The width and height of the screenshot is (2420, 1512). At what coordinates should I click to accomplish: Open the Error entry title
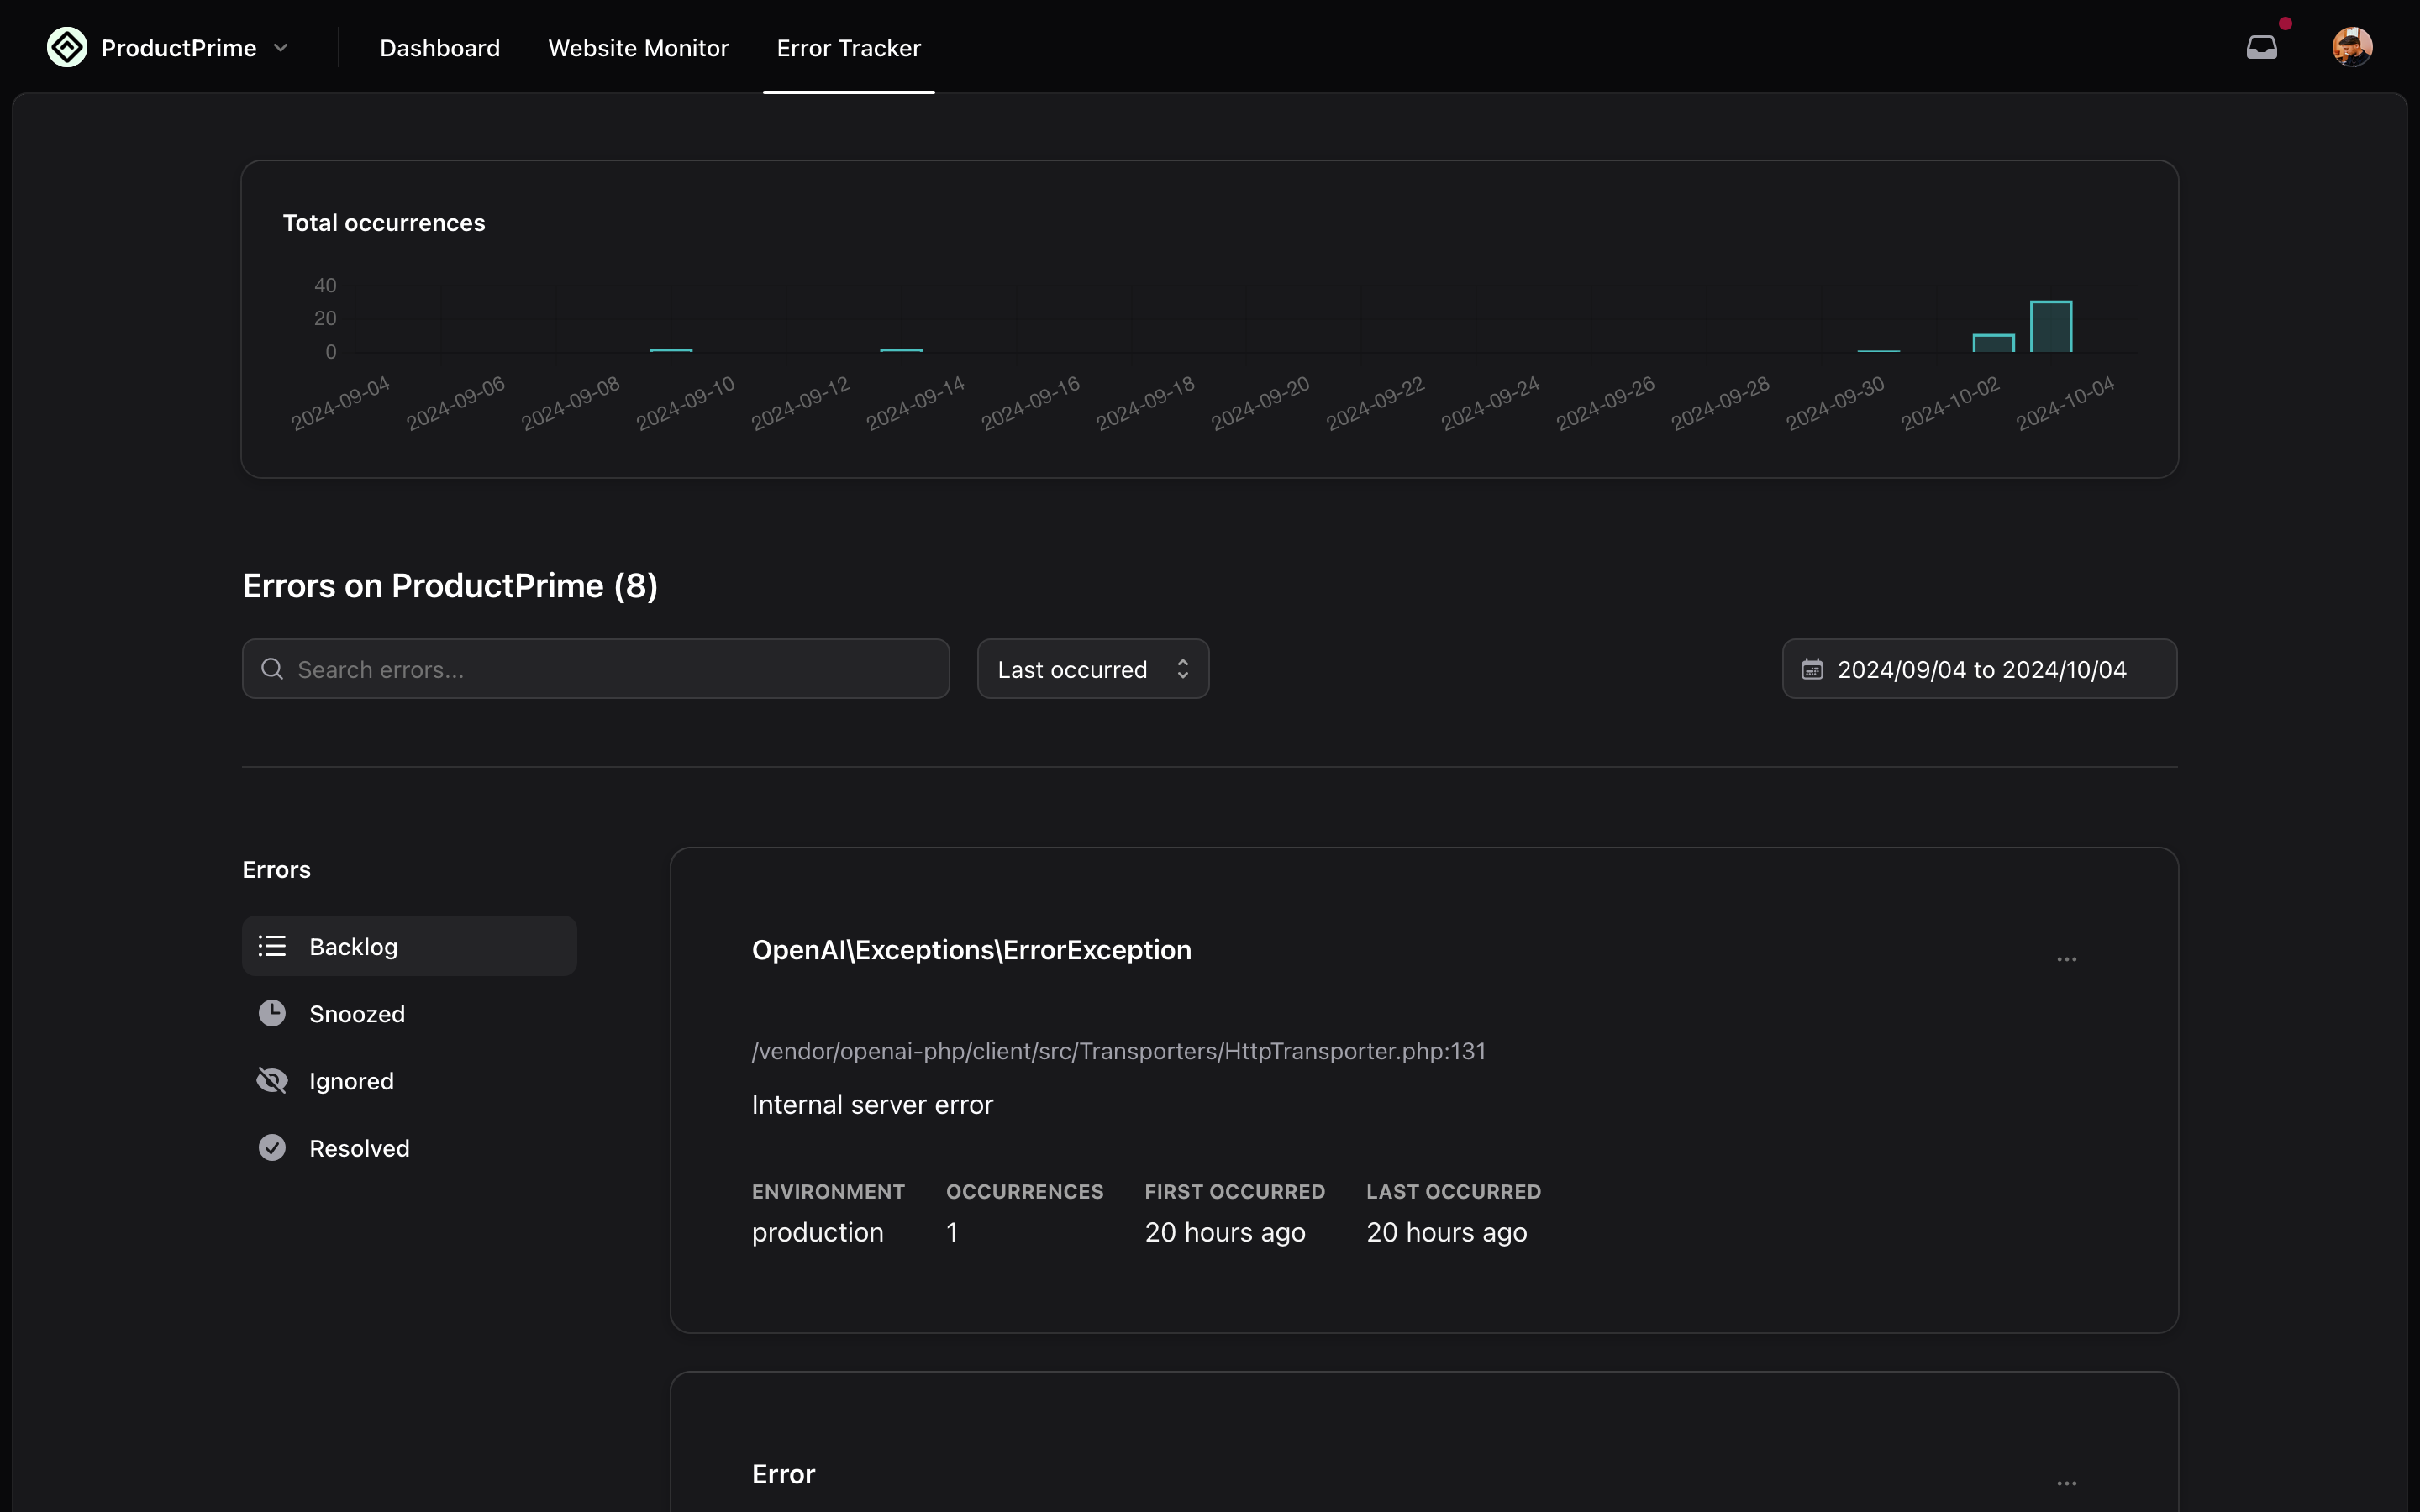pyautogui.click(x=783, y=1474)
